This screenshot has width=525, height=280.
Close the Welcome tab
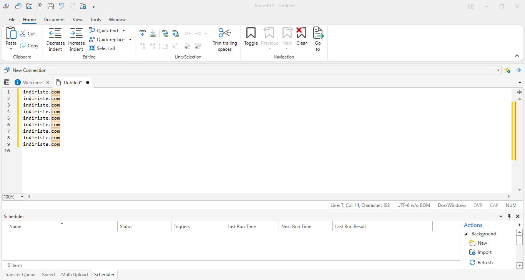tap(48, 83)
